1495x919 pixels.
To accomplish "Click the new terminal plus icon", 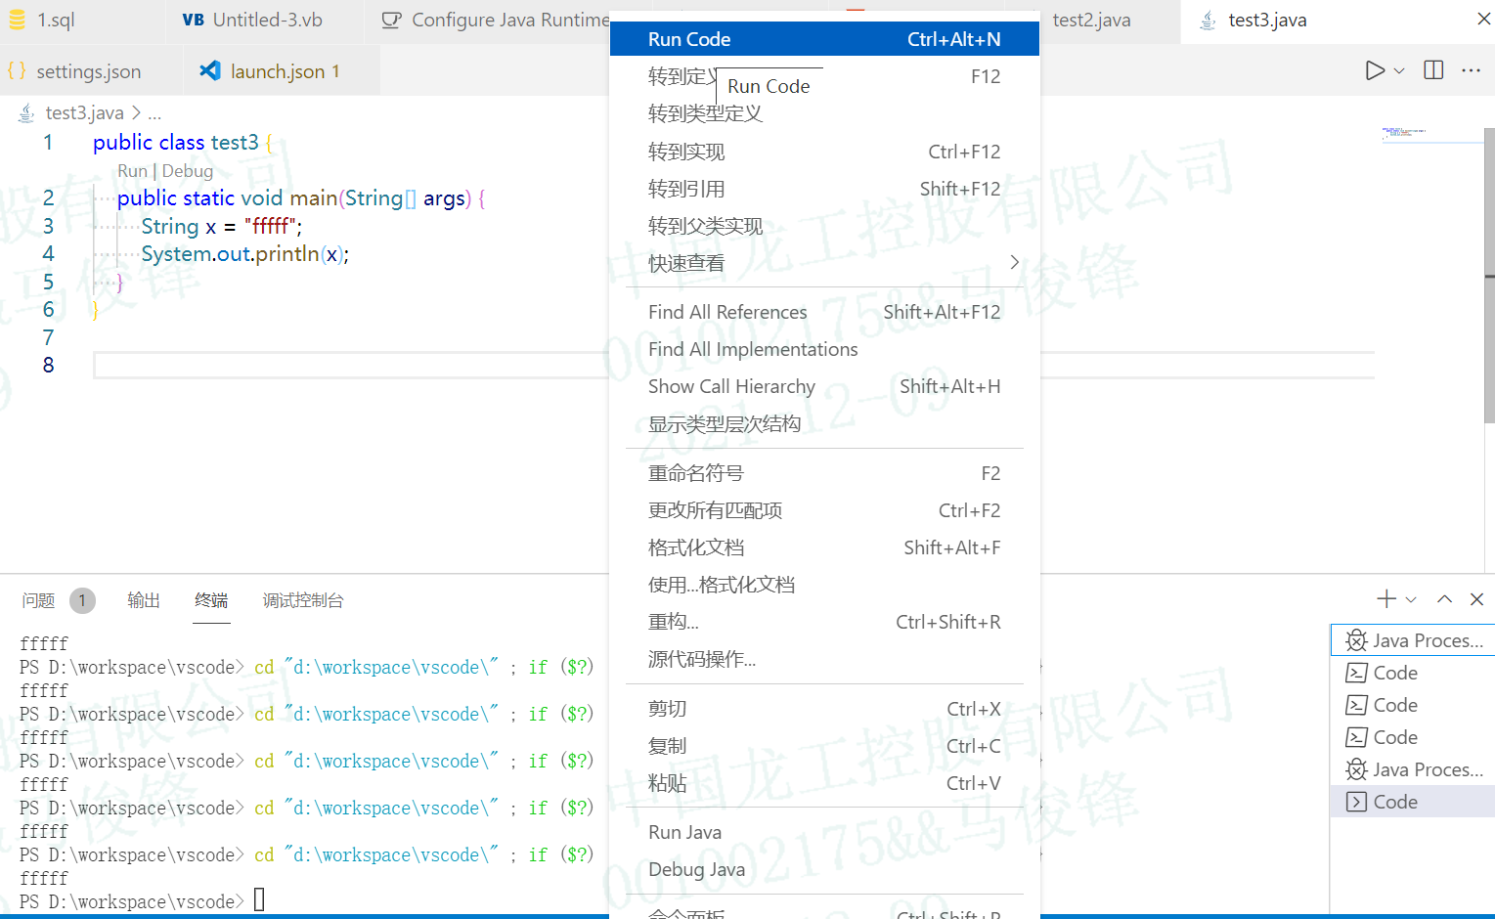I will 1385,599.
